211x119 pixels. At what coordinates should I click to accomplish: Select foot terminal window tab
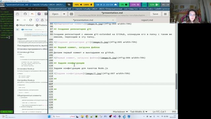click(7, 9)
